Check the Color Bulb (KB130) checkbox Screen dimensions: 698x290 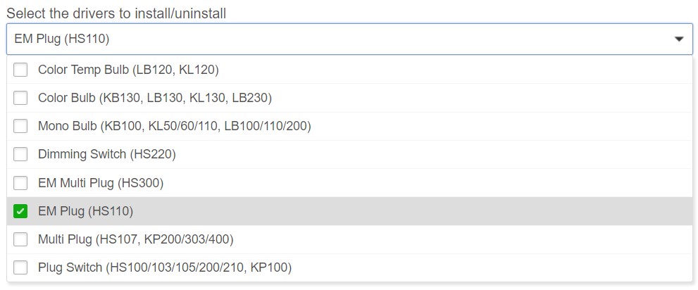(x=20, y=98)
